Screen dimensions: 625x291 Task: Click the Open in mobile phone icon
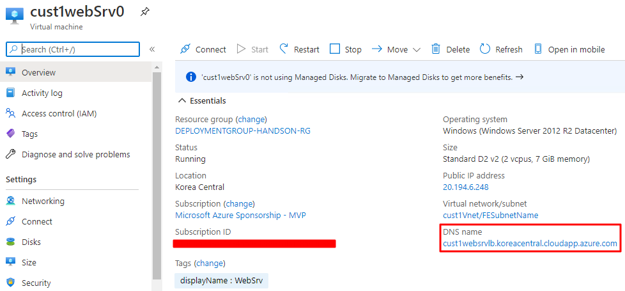coord(538,49)
